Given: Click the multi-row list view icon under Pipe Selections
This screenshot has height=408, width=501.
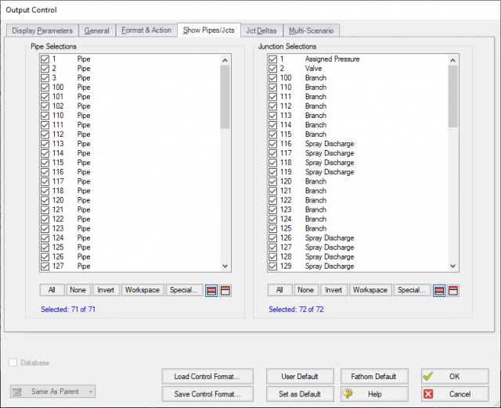Looking at the screenshot, I should click(211, 291).
